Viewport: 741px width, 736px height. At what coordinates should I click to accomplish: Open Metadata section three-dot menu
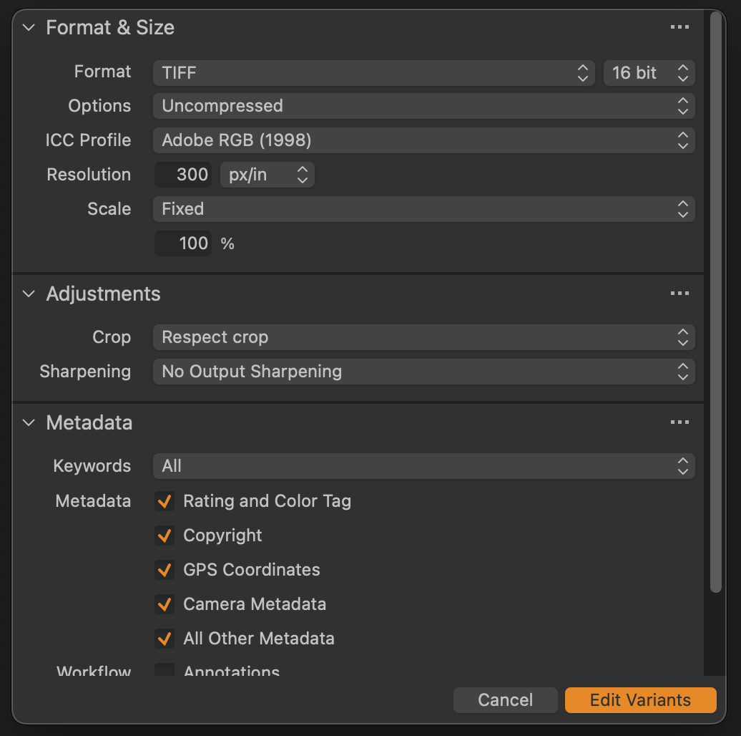679,422
